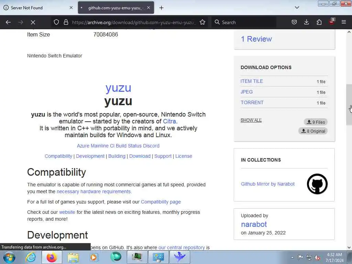Jump to the License anchor link
This screenshot has width=352, height=264.
pos(184,156)
